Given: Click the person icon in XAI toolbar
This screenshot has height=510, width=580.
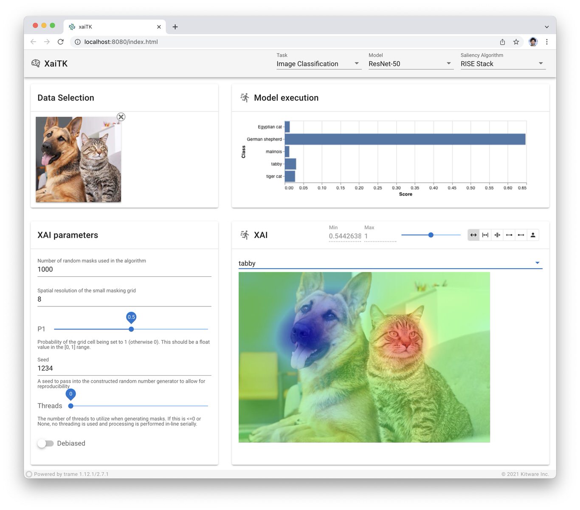Looking at the screenshot, I should 533,235.
